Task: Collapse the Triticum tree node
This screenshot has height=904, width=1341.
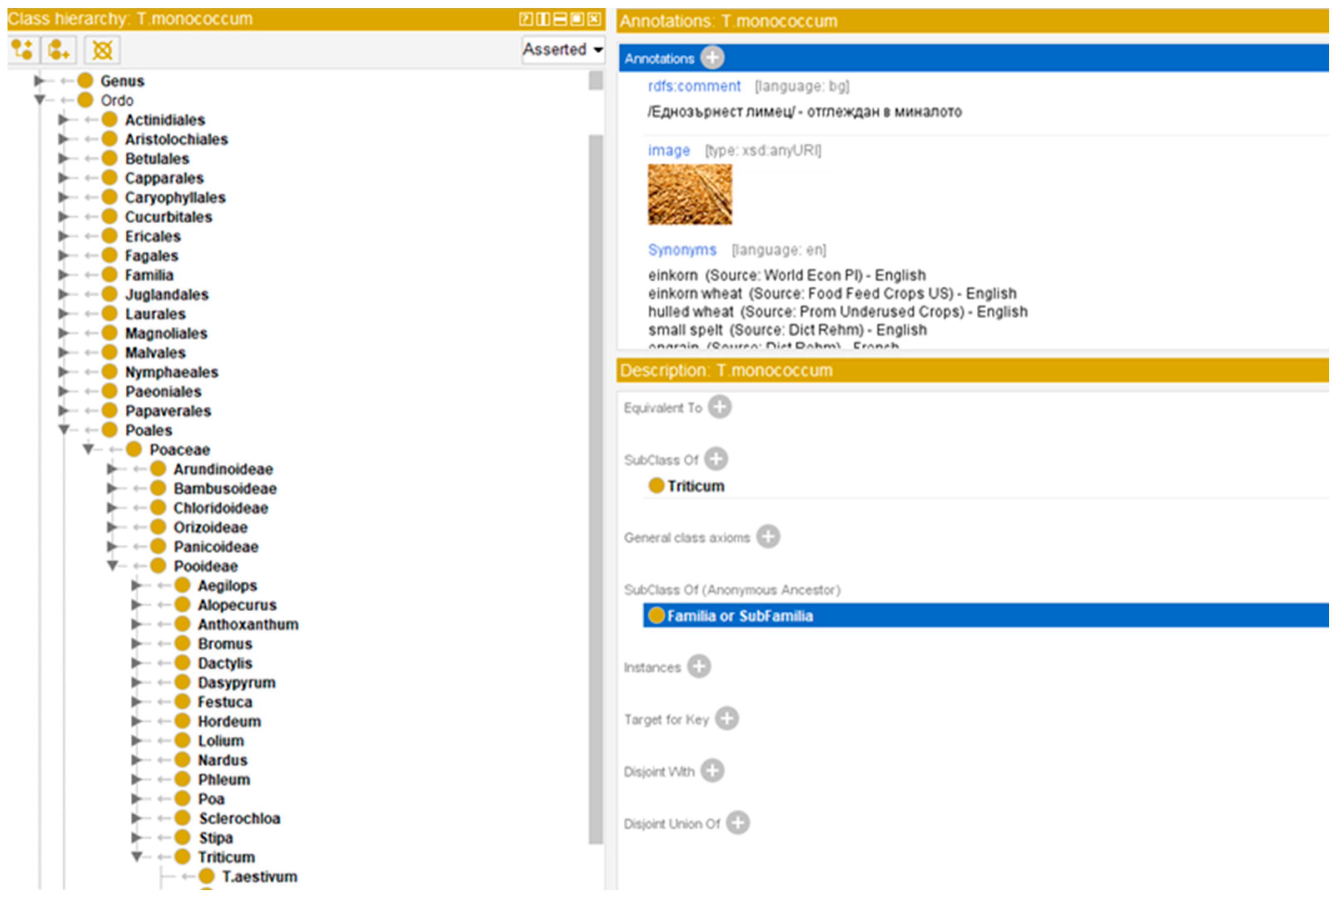Action: click(137, 857)
